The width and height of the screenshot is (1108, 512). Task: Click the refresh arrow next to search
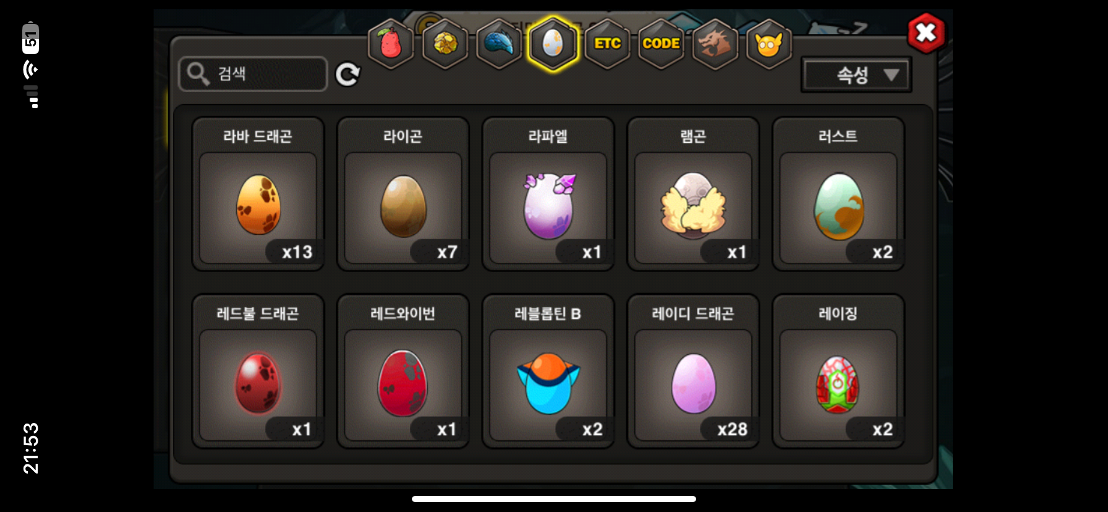(x=347, y=74)
